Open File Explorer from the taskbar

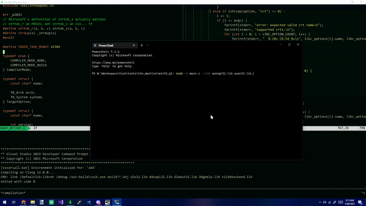(32, 202)
